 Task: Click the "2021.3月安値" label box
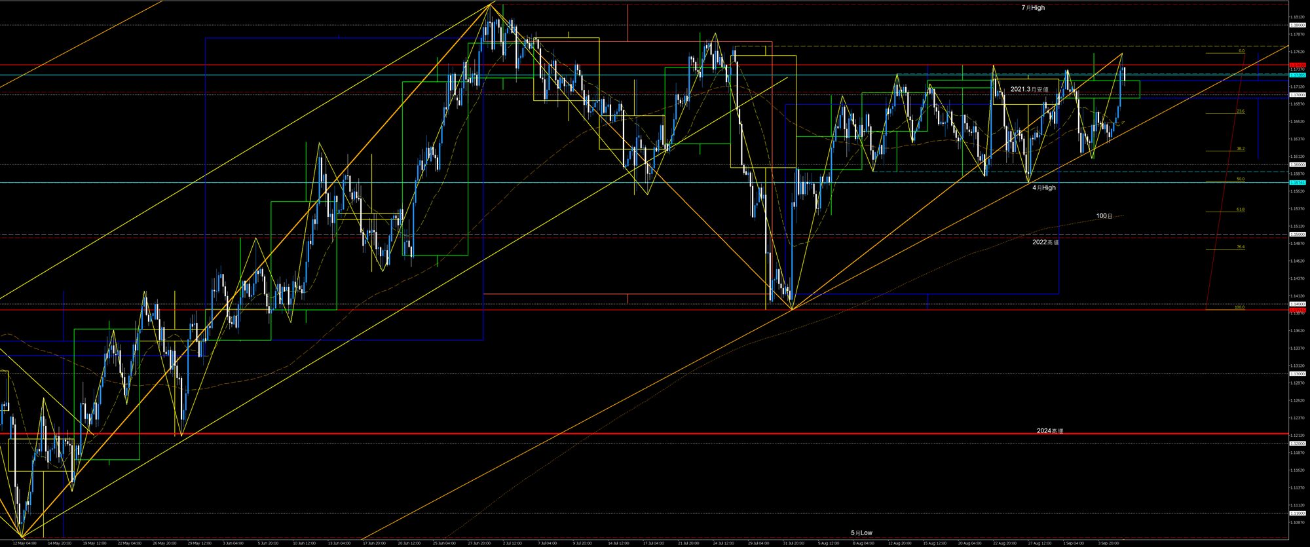click(x=1029, y=89)
